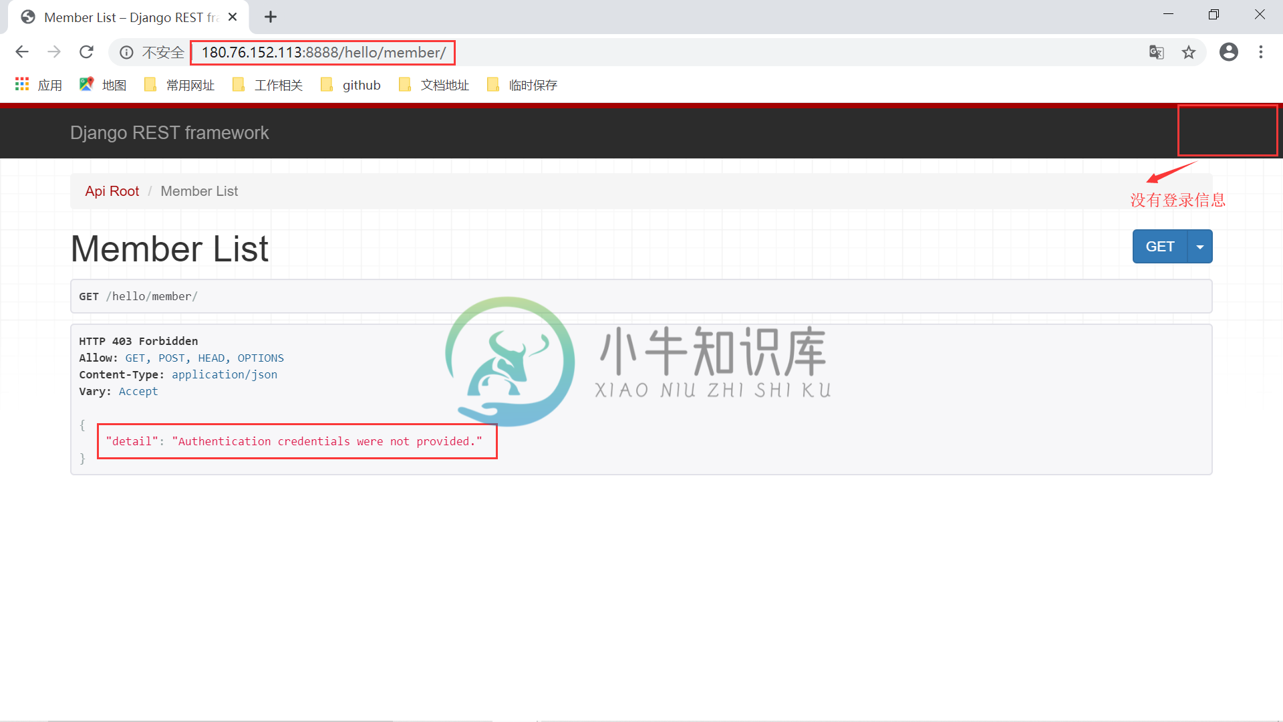Image resolution: width=1283 pixels, height=722 pixels.
Task: Open the Chrome three-dot menu
Action: pyautogui.click(x=1261, y=52)
